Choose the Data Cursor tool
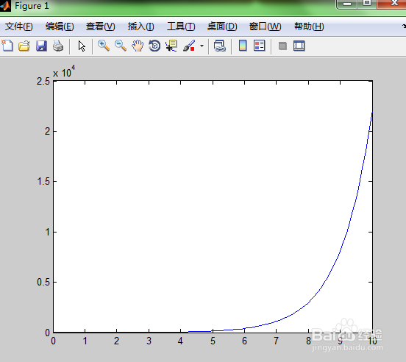The height and width of the screenshot is (362, 406). tap(171, 46)
